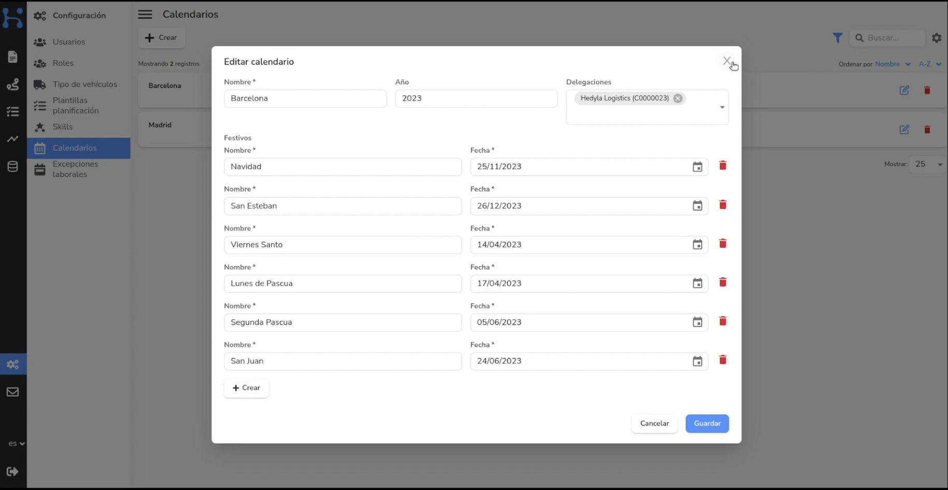Click the filter funnel icon near search

(838, 37)
